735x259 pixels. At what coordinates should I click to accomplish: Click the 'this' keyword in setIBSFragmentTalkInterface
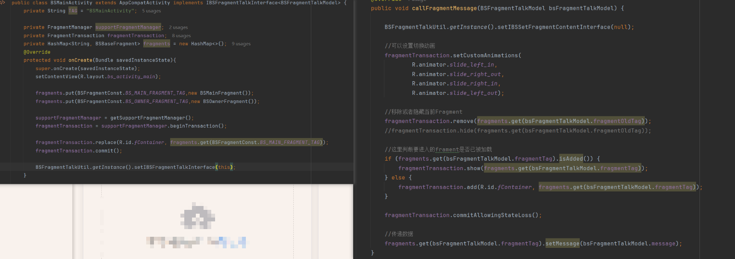pos(224,168)
